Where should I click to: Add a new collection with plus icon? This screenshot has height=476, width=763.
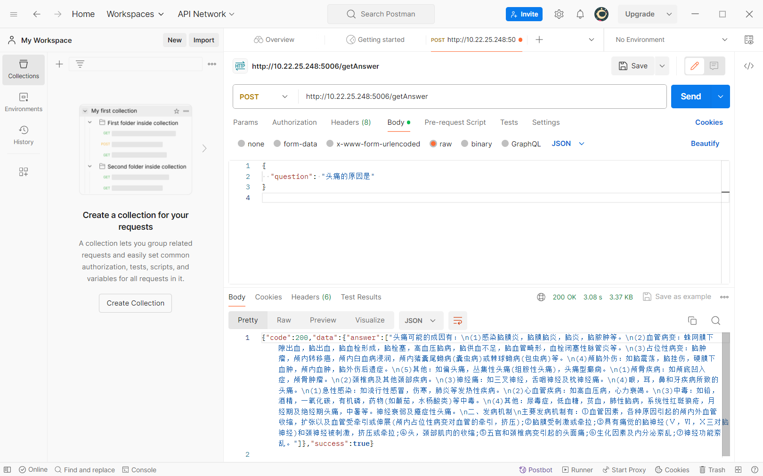59,64
